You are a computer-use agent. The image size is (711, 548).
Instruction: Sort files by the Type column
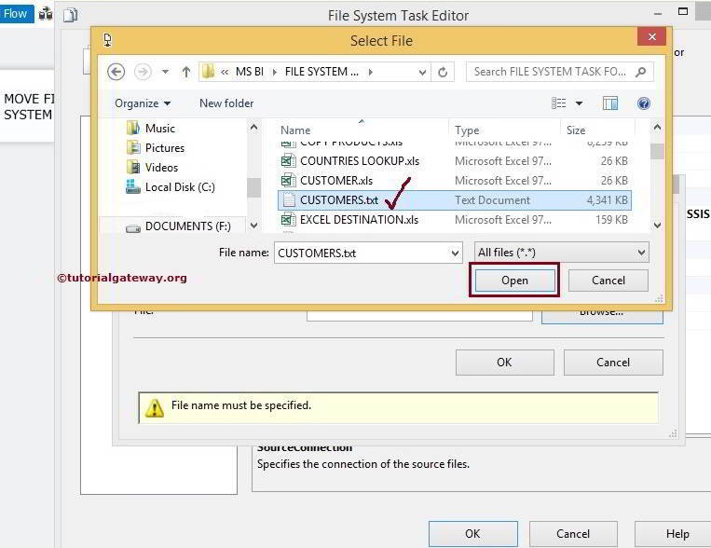click(467, 130)
